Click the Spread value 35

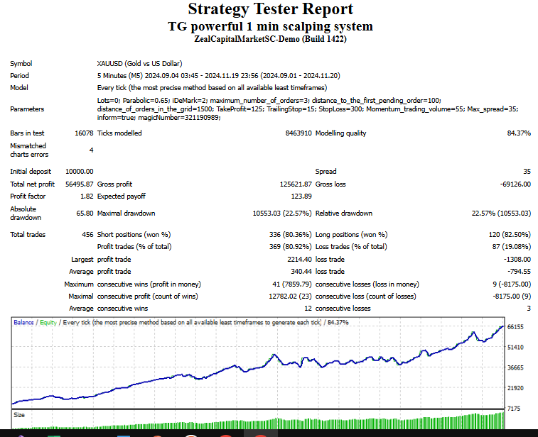527,172
